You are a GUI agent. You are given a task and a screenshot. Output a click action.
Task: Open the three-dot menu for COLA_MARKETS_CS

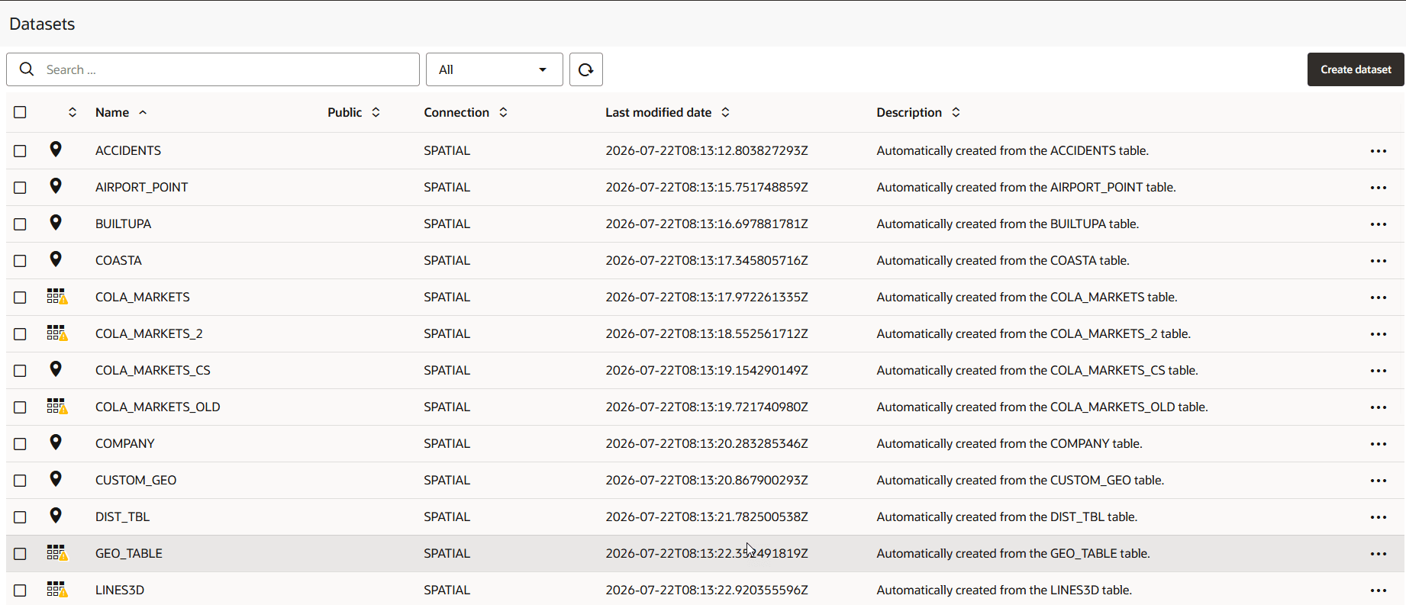(1378, 371)
